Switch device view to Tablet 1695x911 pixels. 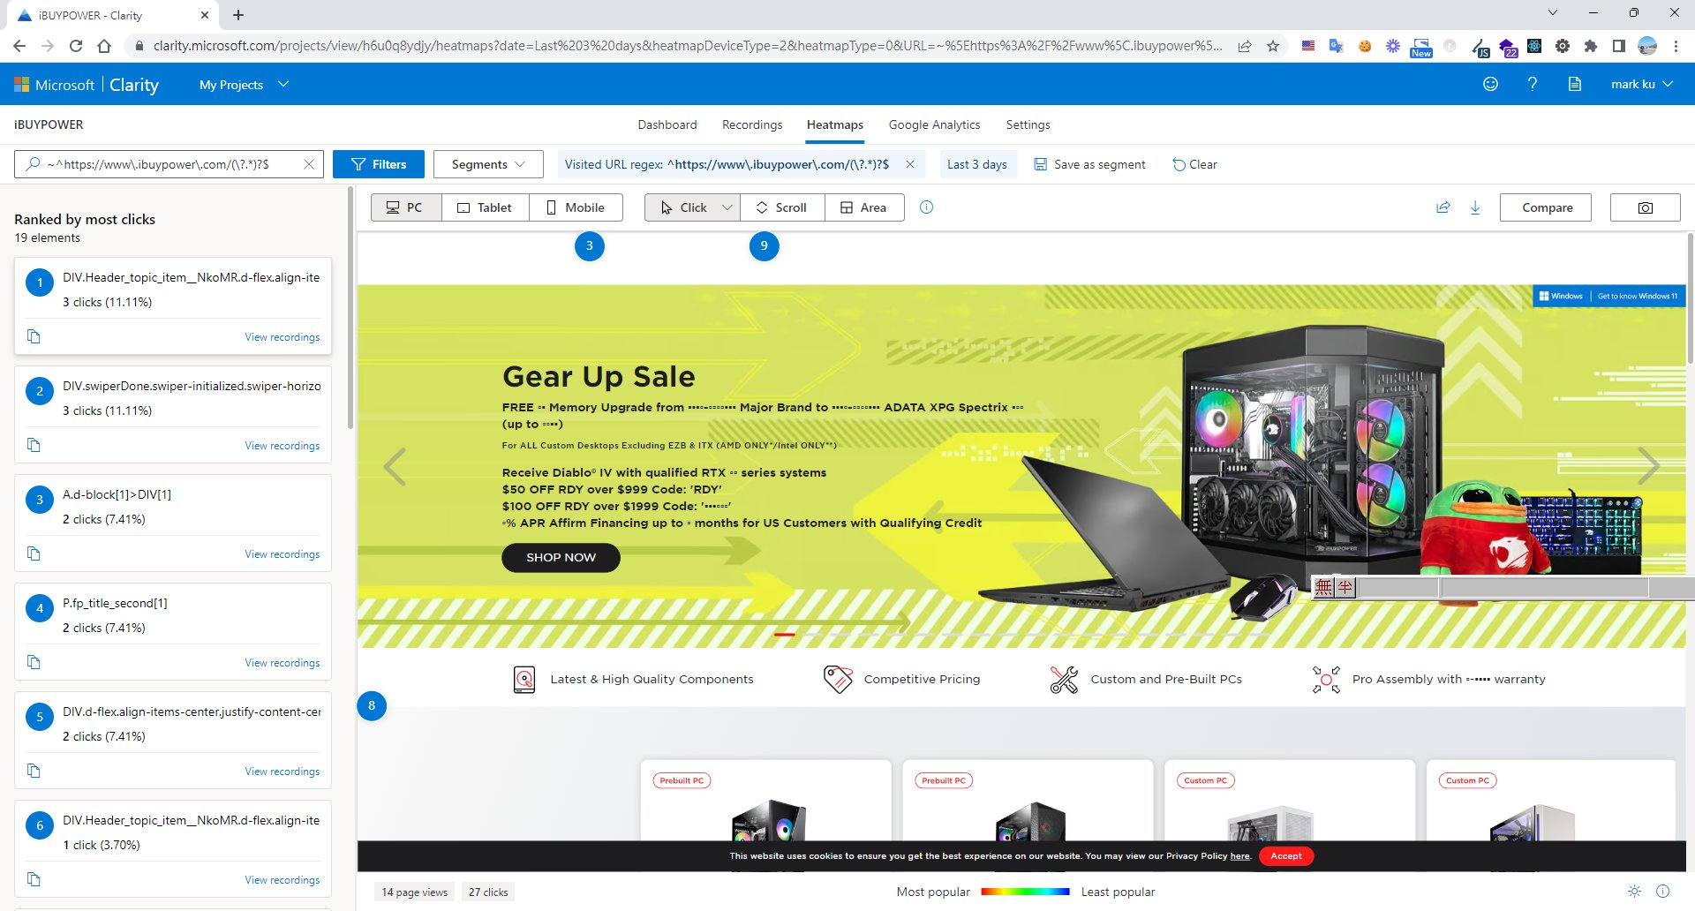click(485, 207)
